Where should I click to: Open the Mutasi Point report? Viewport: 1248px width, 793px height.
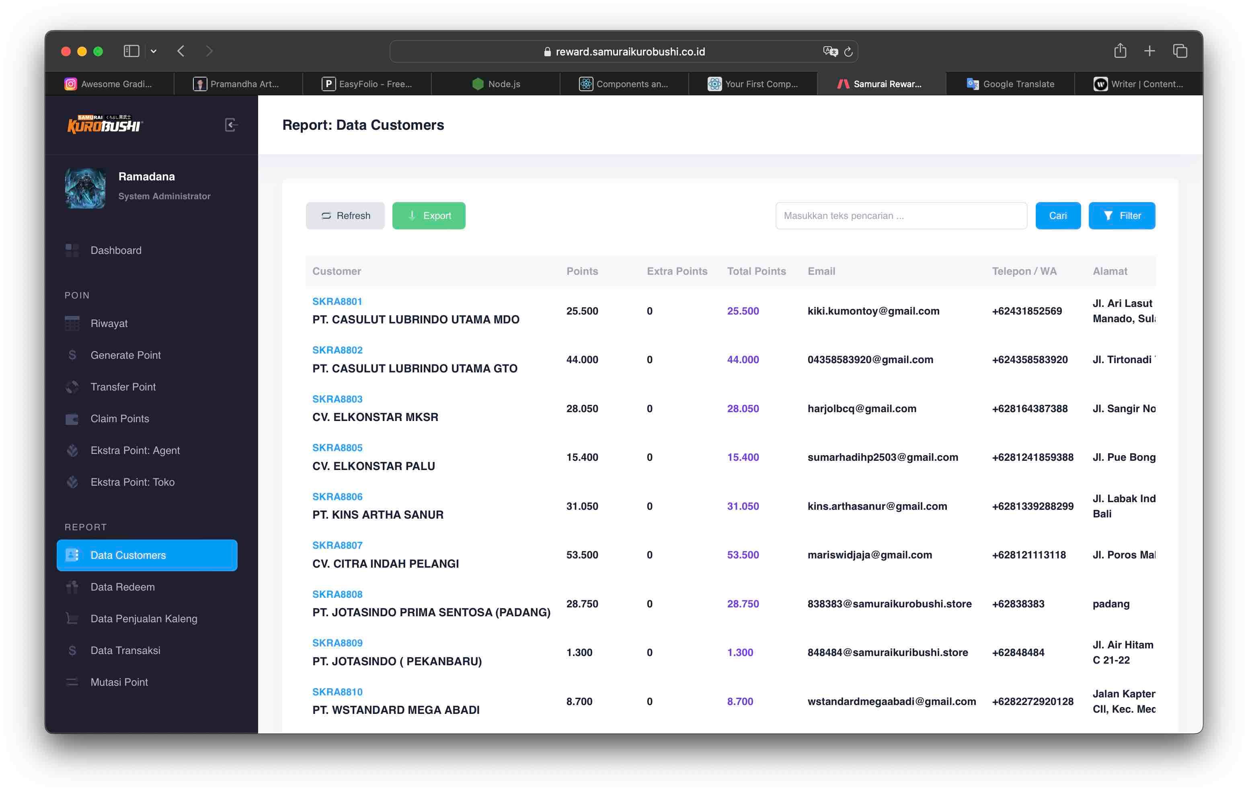pos(147,682)
